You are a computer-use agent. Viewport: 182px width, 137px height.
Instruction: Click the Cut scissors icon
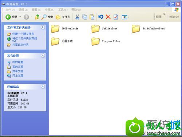(x=77, y=17)
